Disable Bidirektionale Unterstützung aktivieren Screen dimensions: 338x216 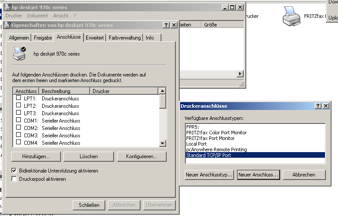pyautogui.click(x=14, y=171)
